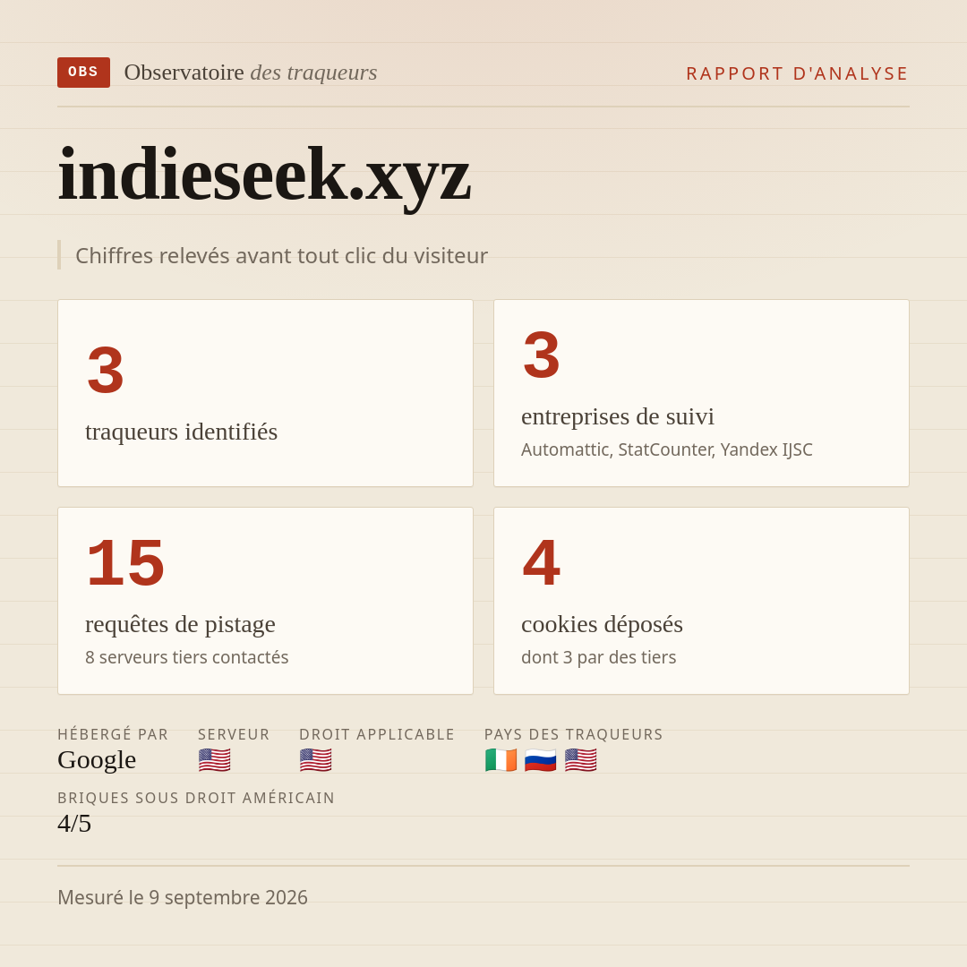Click the entreprises de suivi label
The height and width of the screenshot is (967, 967).
click(617, 416)
